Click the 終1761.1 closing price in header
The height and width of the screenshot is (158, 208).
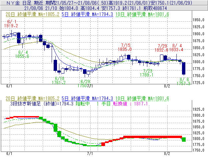pyautogui.click(x=131, y=8)
